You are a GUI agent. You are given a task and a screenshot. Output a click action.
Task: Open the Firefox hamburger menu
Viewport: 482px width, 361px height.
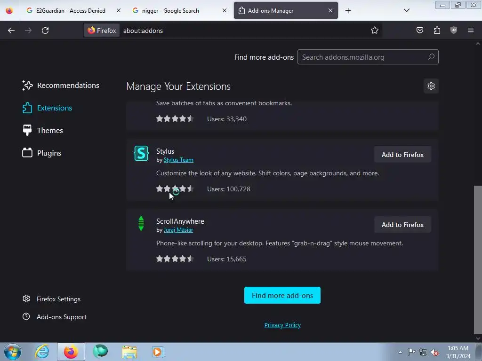pyautogui.click(x=471, y=31)
